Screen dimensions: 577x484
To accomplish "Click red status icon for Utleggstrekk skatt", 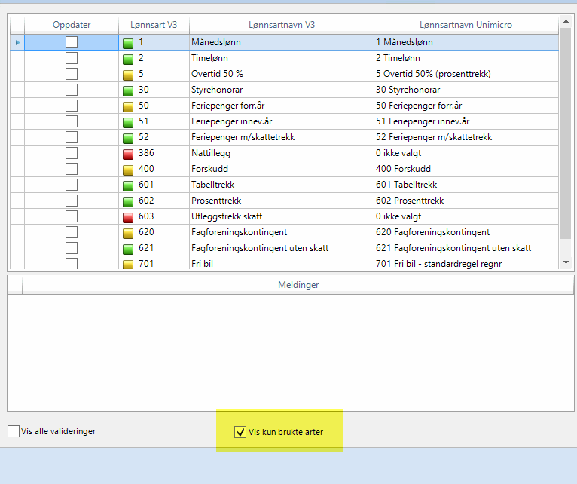I will tap(128, 217).
